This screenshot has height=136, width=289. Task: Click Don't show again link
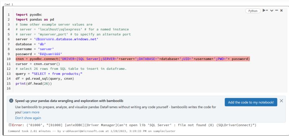[x=28, y=118]
